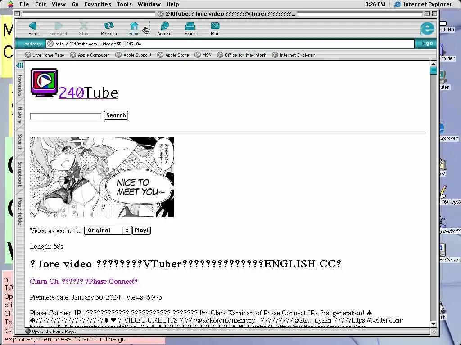The width and height of the screenshot is (461, 345).
Task: Open Apple Support favorite
Action: [133, 55]
